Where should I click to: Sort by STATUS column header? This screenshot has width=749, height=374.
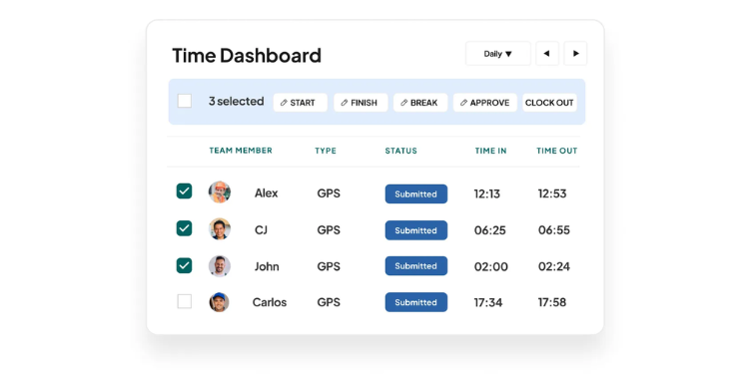(x=401, y=151)
